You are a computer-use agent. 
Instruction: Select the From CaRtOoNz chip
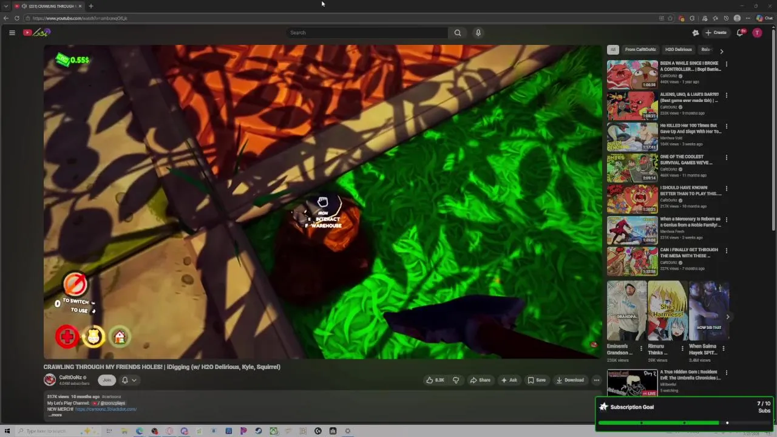640,50
